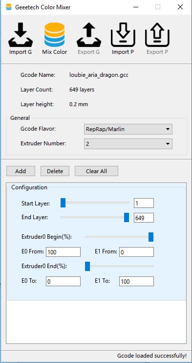Click the loubie_aria_dragon gcode file name
192x363 pixels.
tap(99, 75)
